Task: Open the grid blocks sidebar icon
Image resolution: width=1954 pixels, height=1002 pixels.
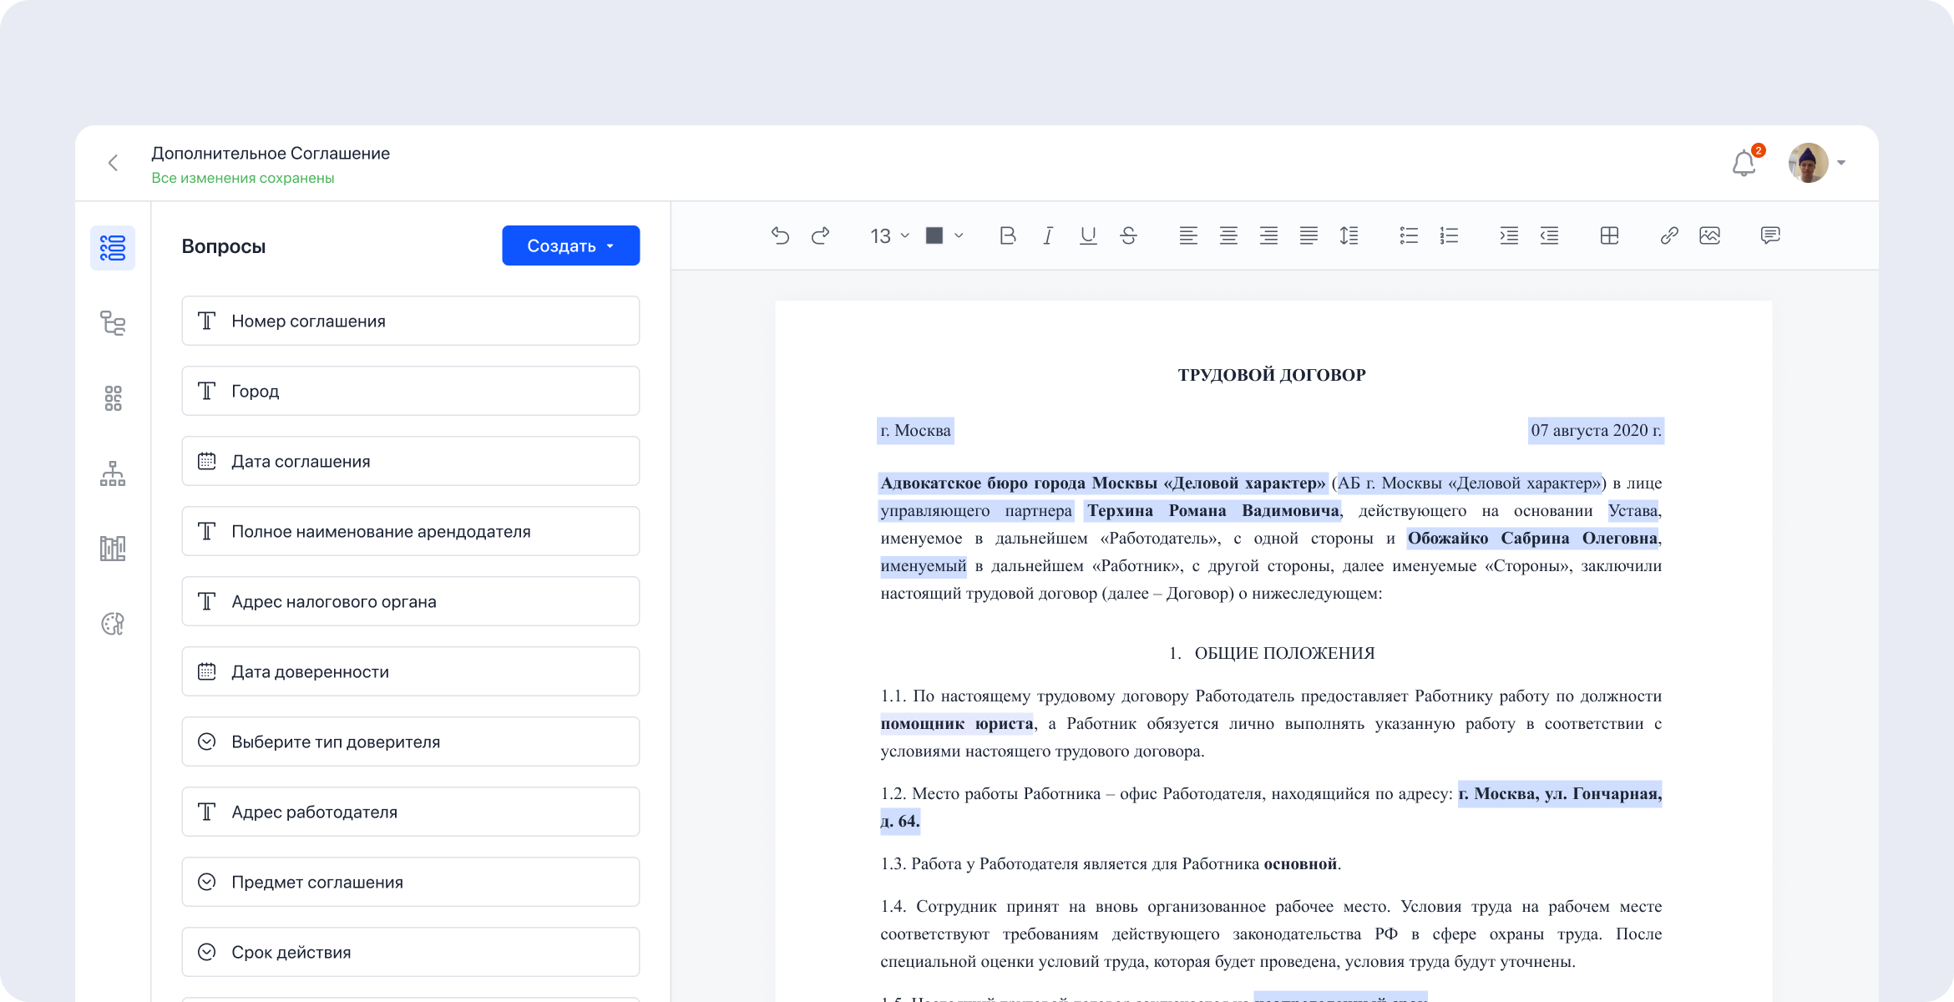Action: click(x=113, y=398)
